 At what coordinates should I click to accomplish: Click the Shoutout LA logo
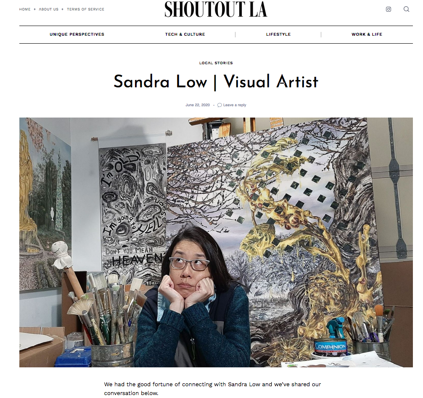216,9
